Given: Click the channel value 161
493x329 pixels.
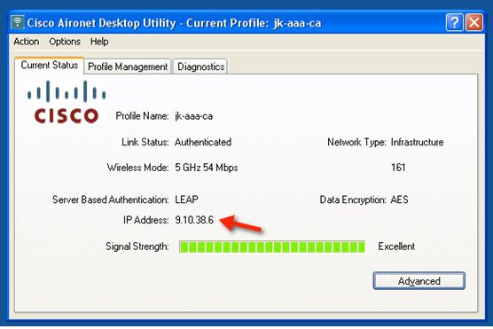Looking at the screenshot, I should 398,168.
